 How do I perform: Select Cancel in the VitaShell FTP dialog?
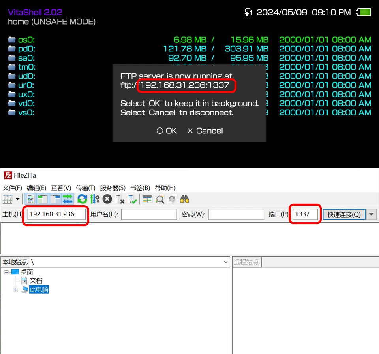tap(205, 131)
